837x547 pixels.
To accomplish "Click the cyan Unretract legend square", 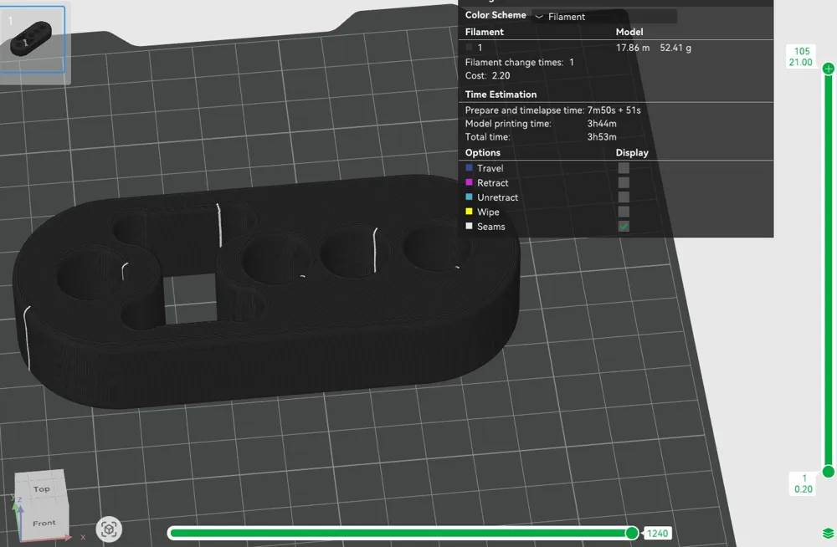I will 470,197.
